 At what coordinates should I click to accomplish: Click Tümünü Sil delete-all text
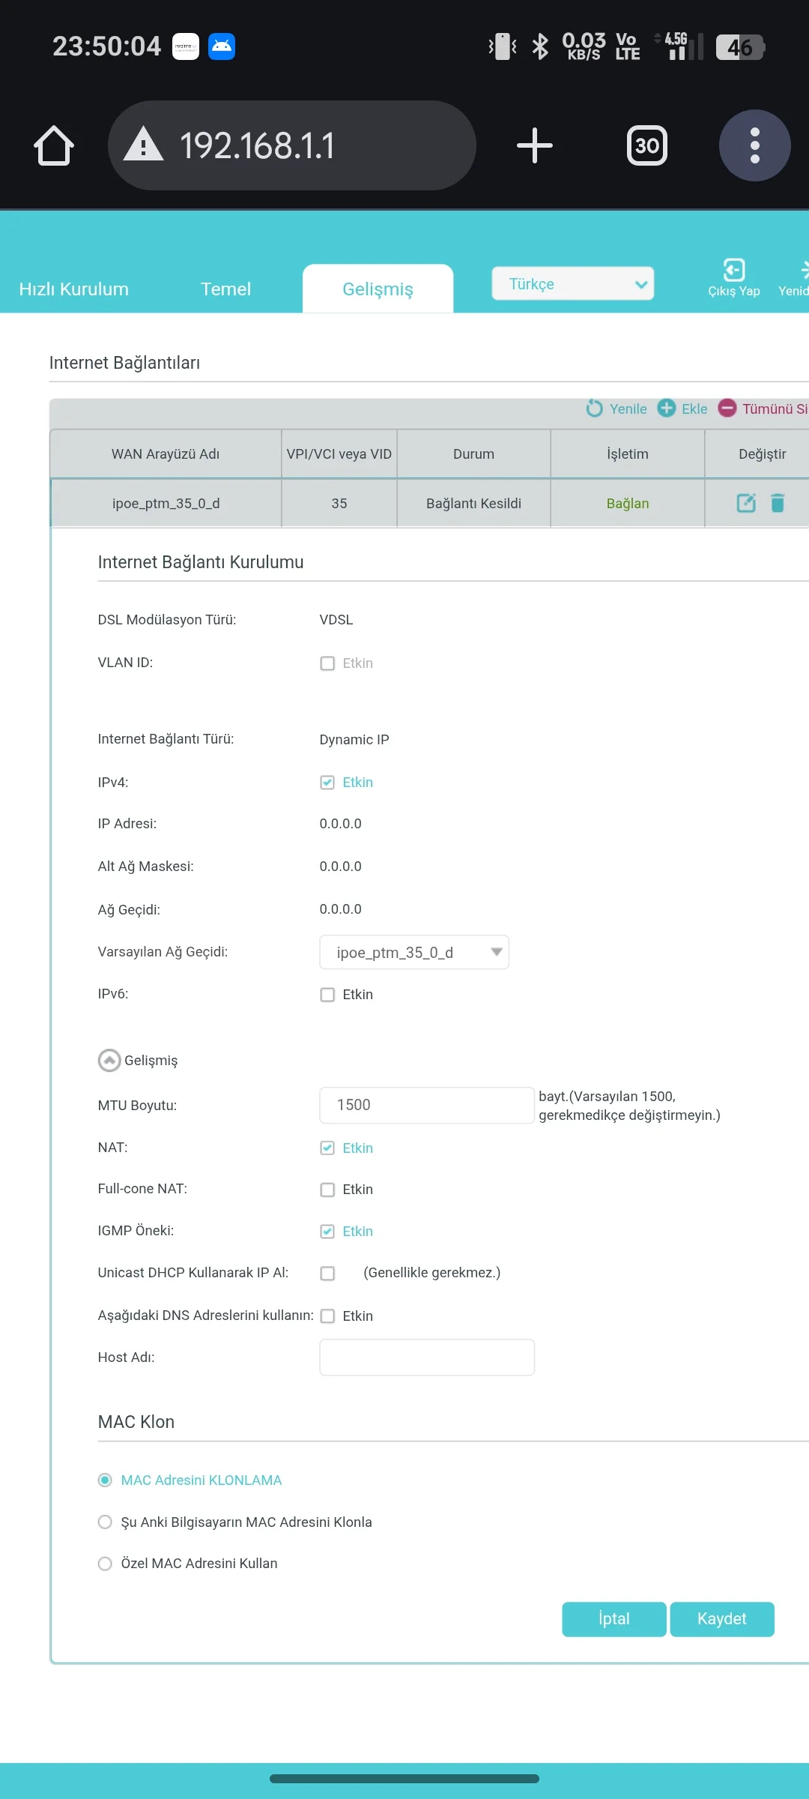coord(775,409)
